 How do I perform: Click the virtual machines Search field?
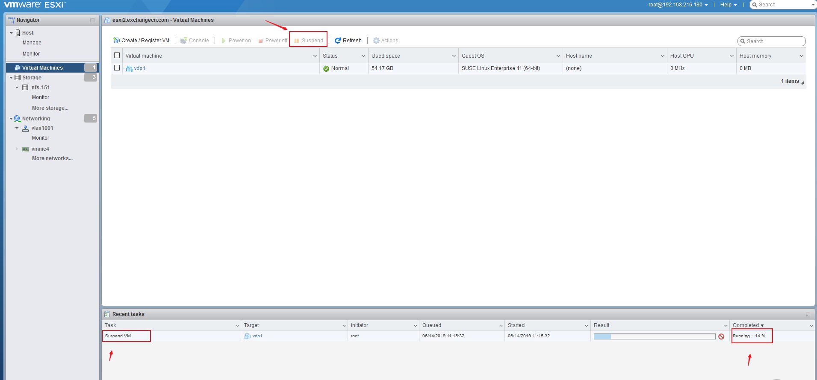pyautogui.click(x=772, y=41)
